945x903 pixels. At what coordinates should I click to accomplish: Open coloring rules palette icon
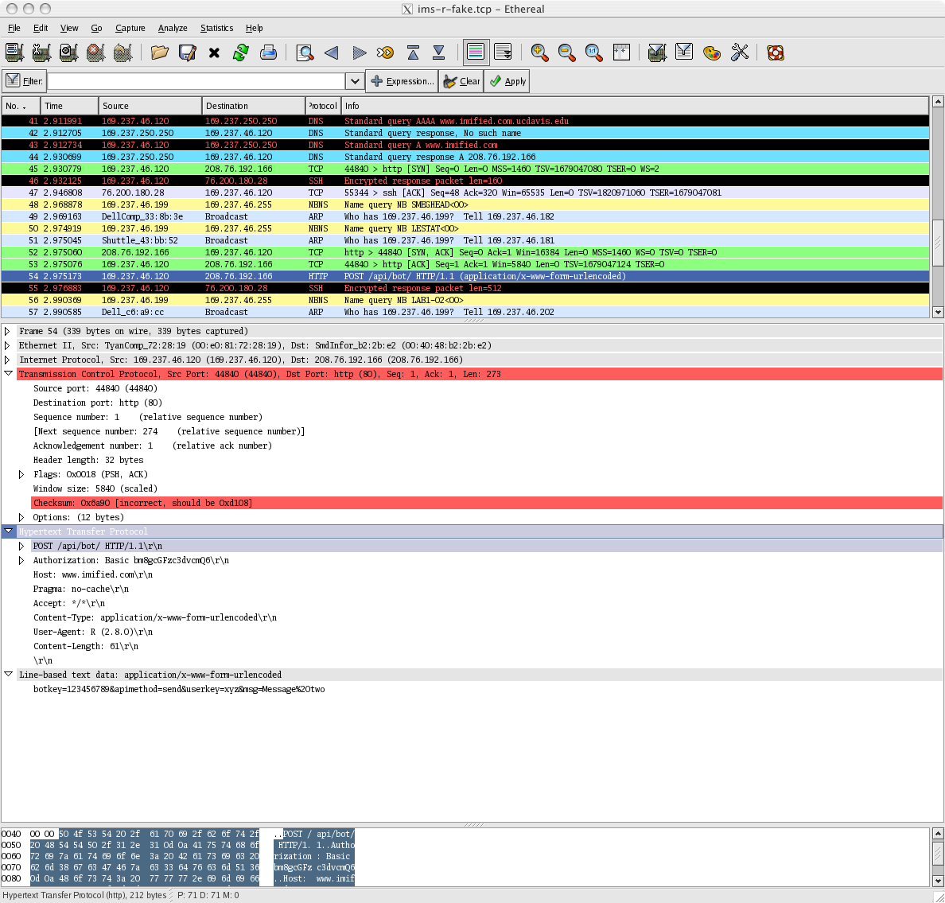[x=712, y=53]
